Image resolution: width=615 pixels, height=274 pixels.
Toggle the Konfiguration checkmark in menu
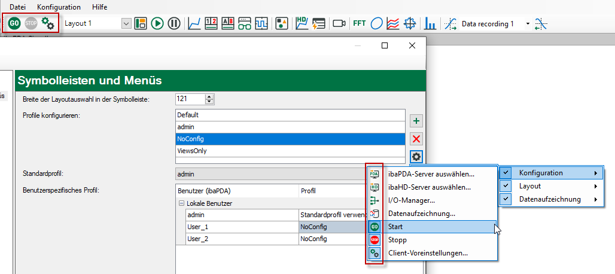tap(506, 173)
